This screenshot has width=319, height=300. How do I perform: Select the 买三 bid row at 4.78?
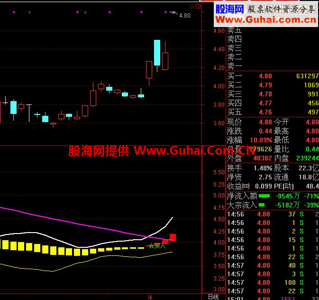273,94
